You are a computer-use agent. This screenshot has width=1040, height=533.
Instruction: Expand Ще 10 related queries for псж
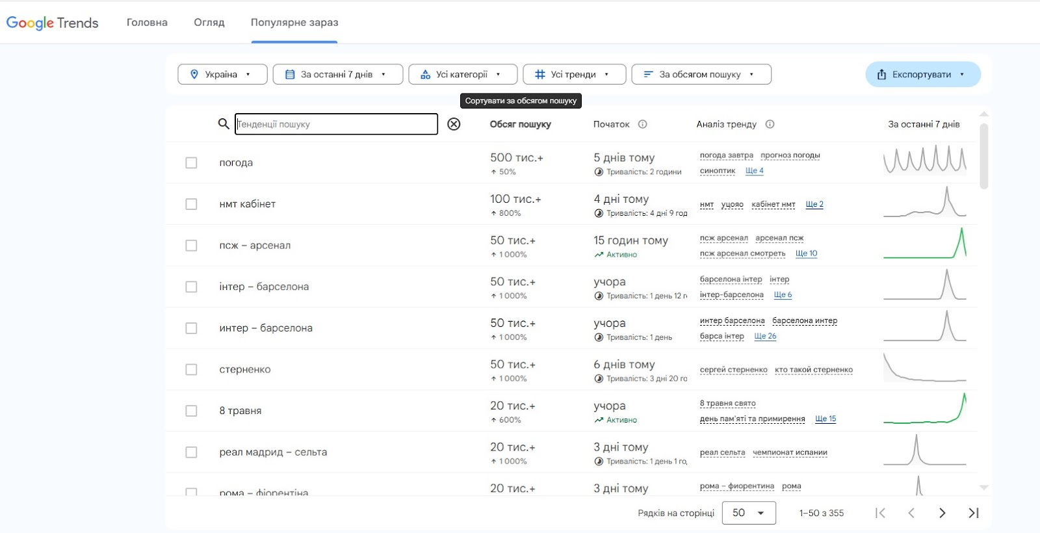pyautogui.click(x=807, y=253)
